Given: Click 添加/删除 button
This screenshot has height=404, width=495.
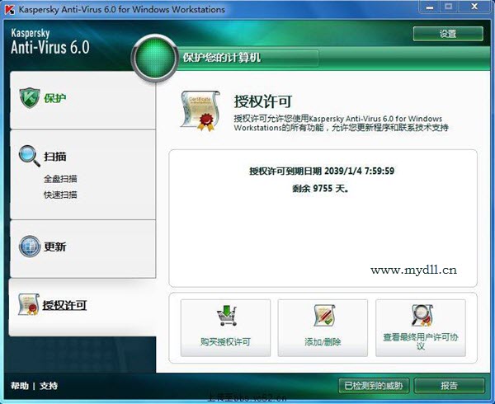Looking at the screenshot, I should [x=323, y=328].
